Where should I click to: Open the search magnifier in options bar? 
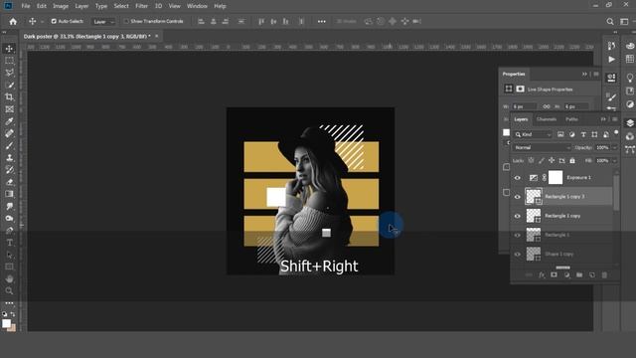pyautogui.click(x=610, y=22)
